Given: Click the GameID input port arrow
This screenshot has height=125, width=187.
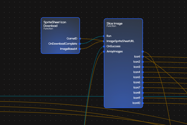Looking at the screenshot, I should coord(80,39).
